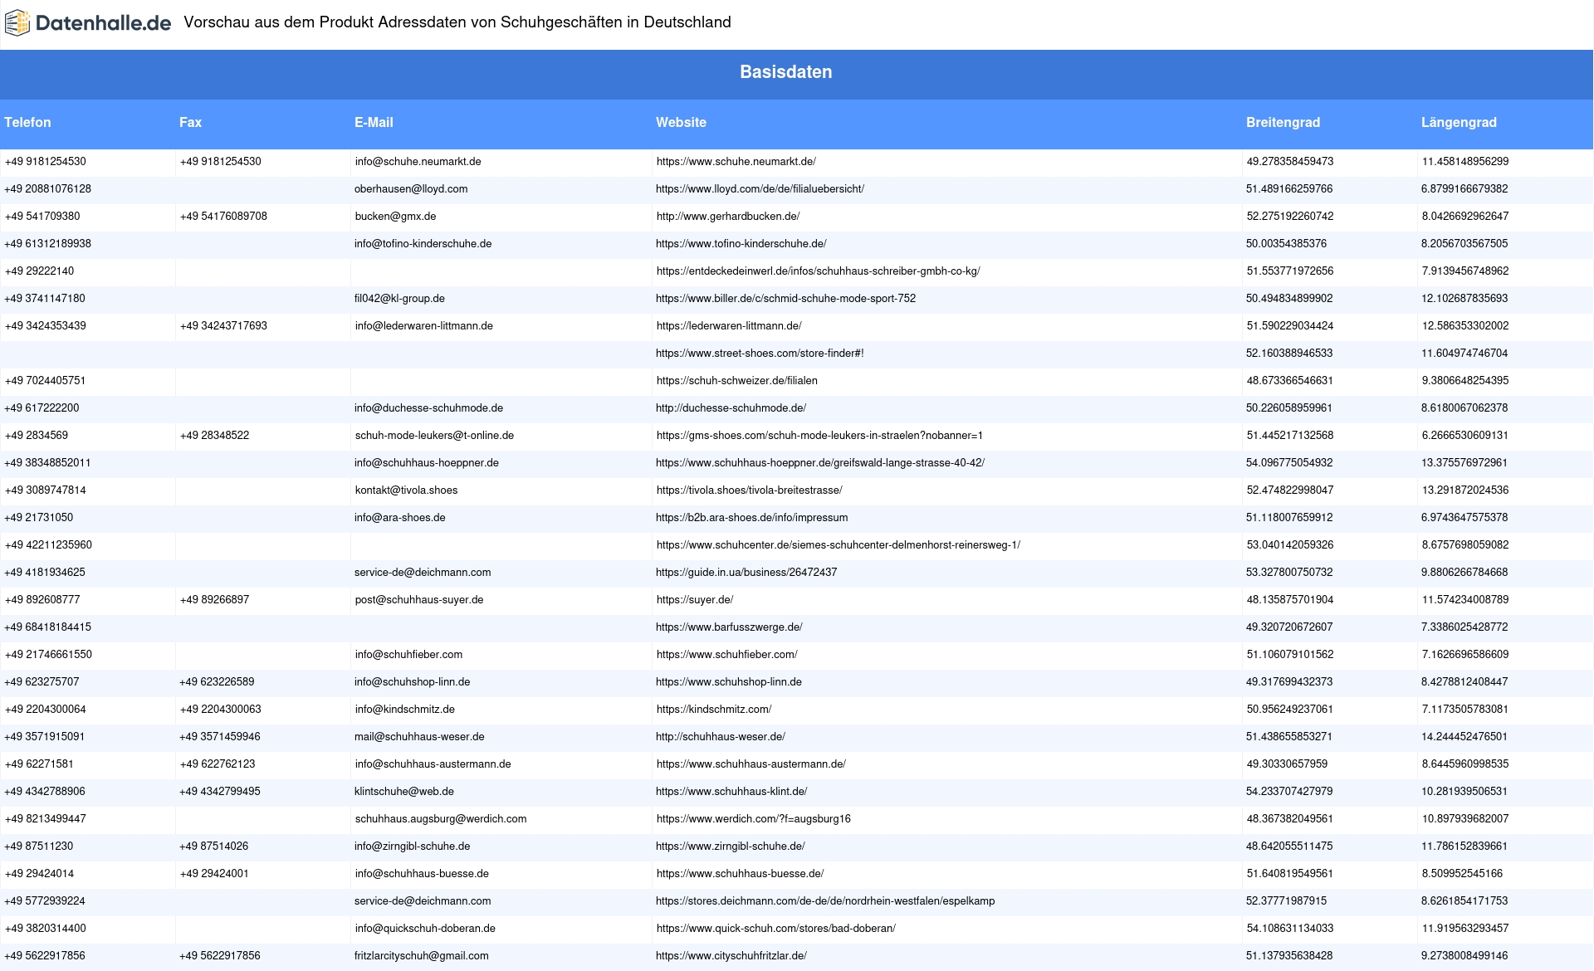This screenshot has width=1594, height=971.
Task: Click email info@schuhfieber.com
Action: [x=408, y=655]
